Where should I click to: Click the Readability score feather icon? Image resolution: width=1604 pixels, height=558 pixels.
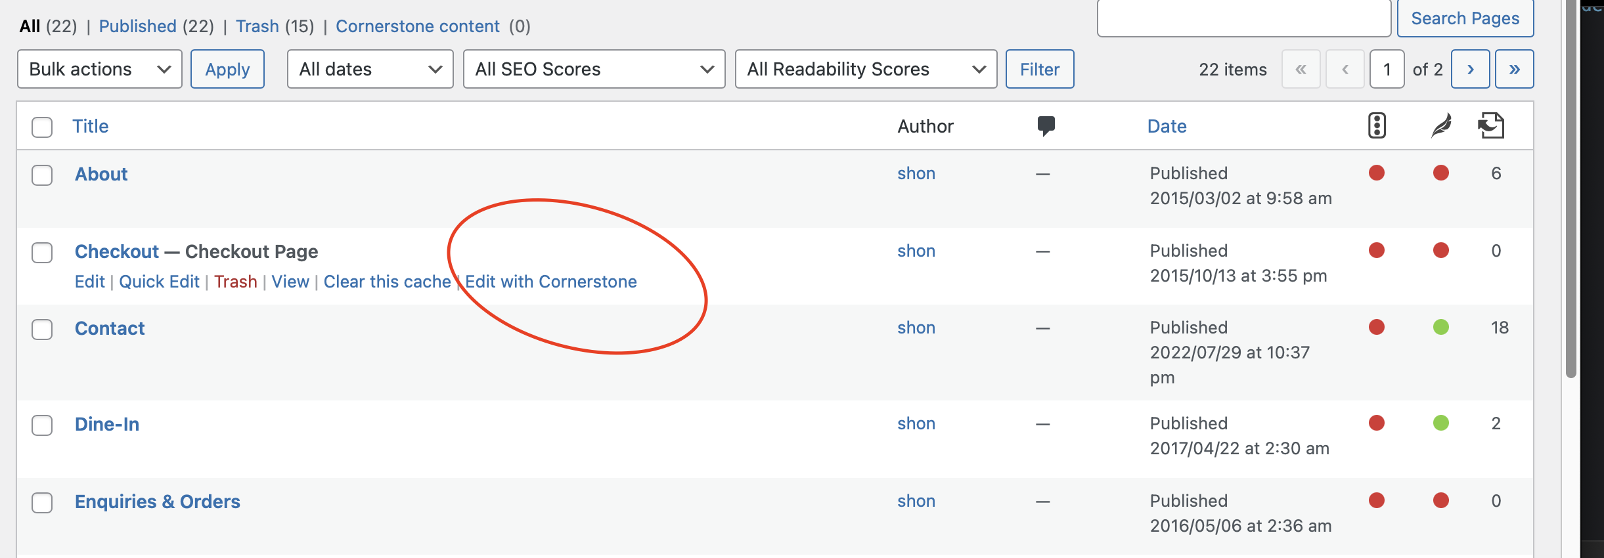pyautogui.click(x=1441, y=125)
